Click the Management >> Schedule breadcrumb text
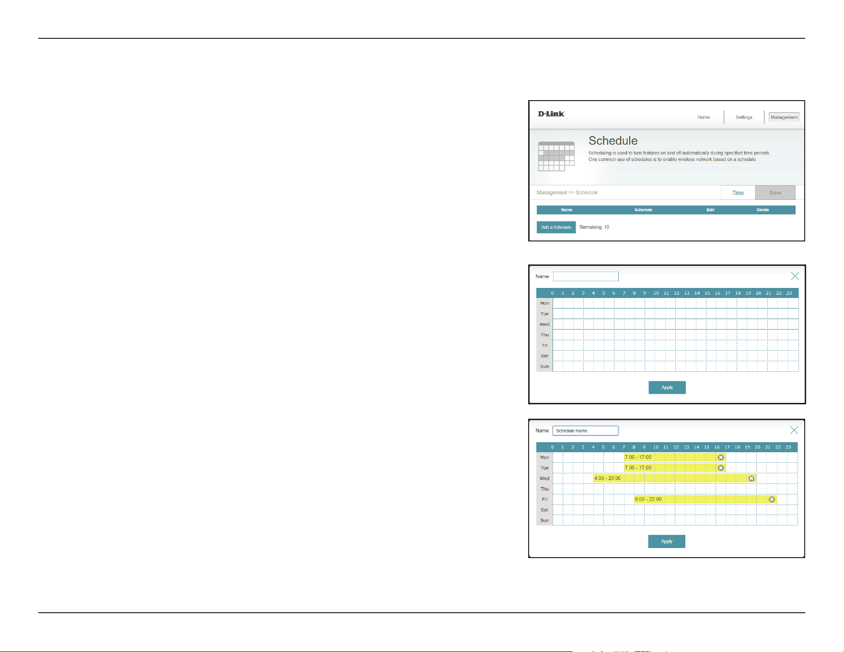 567,193
